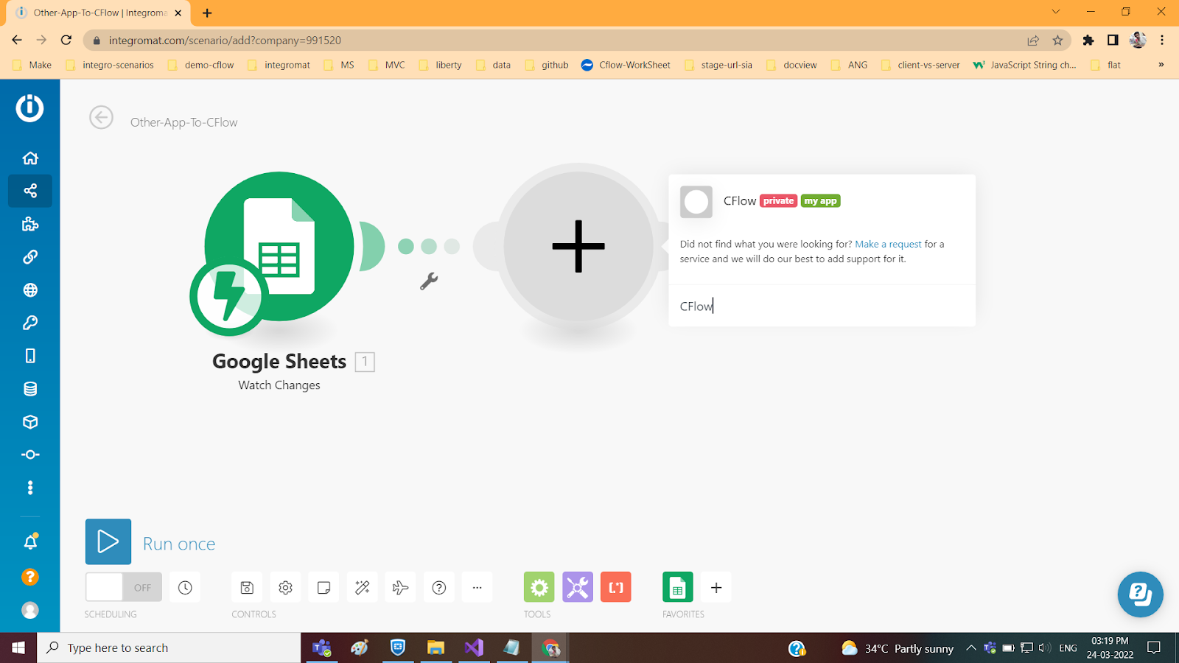1179x663 pixels.
Task: Click the browser address bar
Action: click(560, 41)
